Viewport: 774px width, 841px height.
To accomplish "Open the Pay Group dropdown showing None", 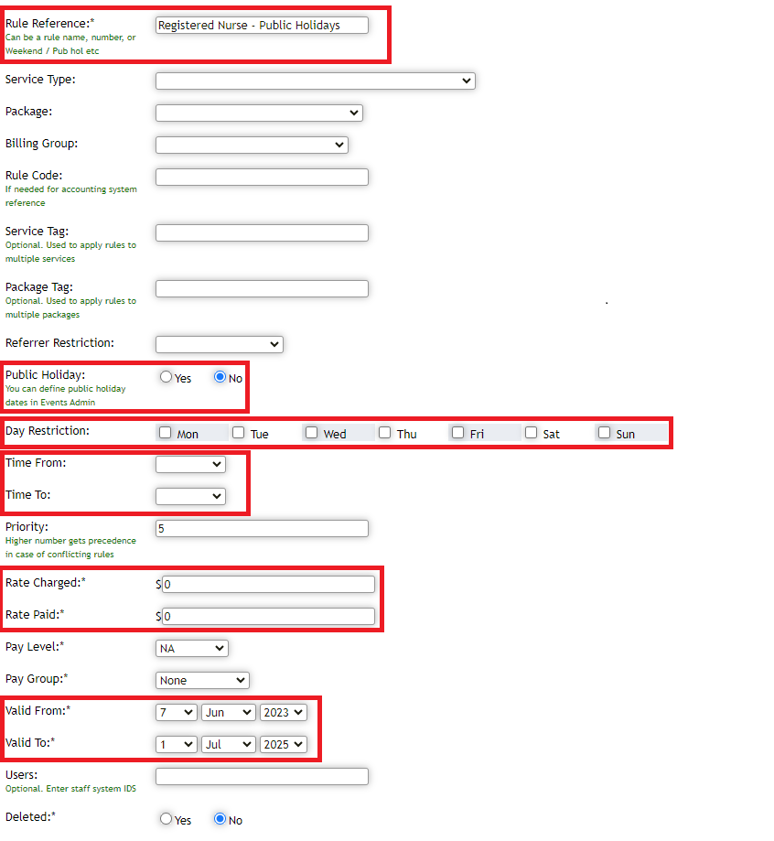I will [202, 680].
